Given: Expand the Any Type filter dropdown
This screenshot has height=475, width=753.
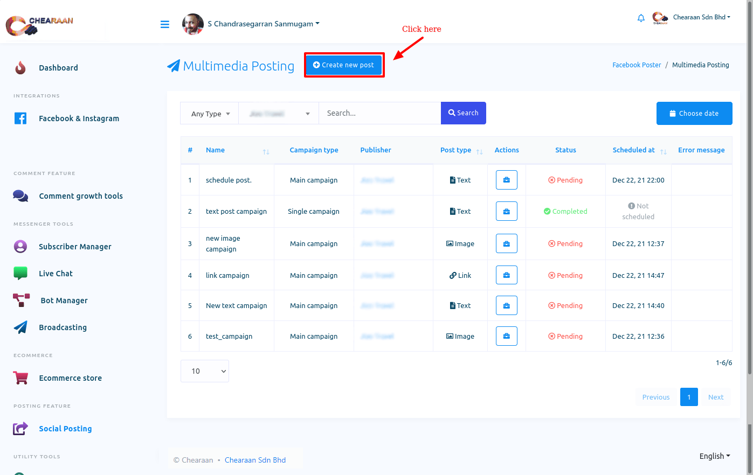Looking at the screenshot, I should (x=210, y=114).
